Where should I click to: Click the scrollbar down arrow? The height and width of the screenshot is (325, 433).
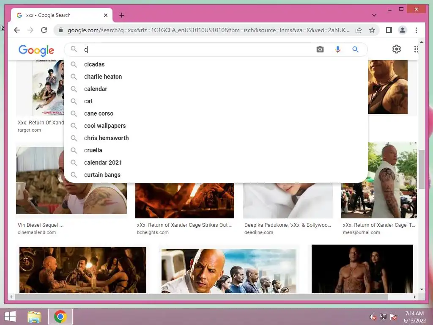click(422, 289)
